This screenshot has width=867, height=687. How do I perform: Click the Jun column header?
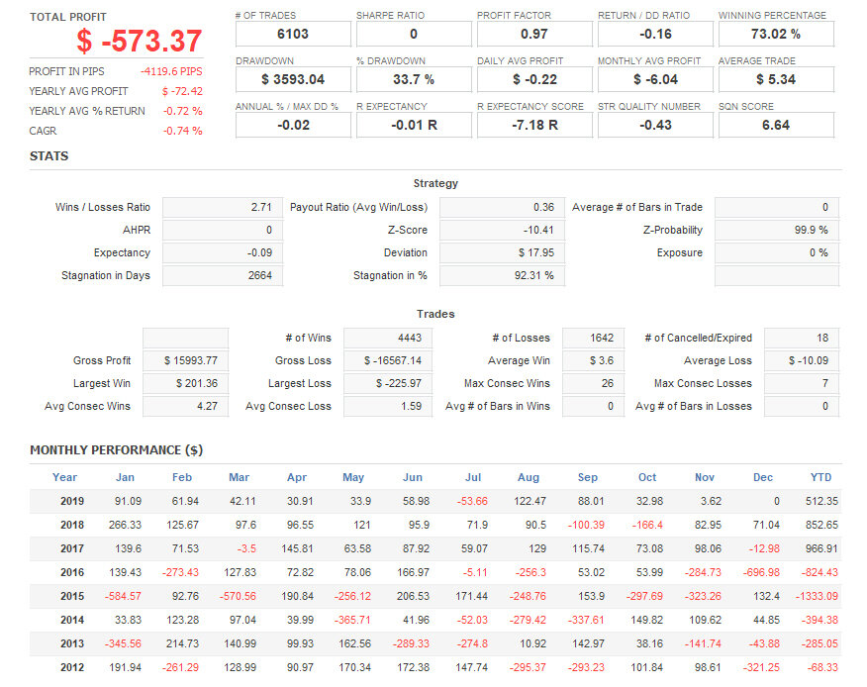413,477
